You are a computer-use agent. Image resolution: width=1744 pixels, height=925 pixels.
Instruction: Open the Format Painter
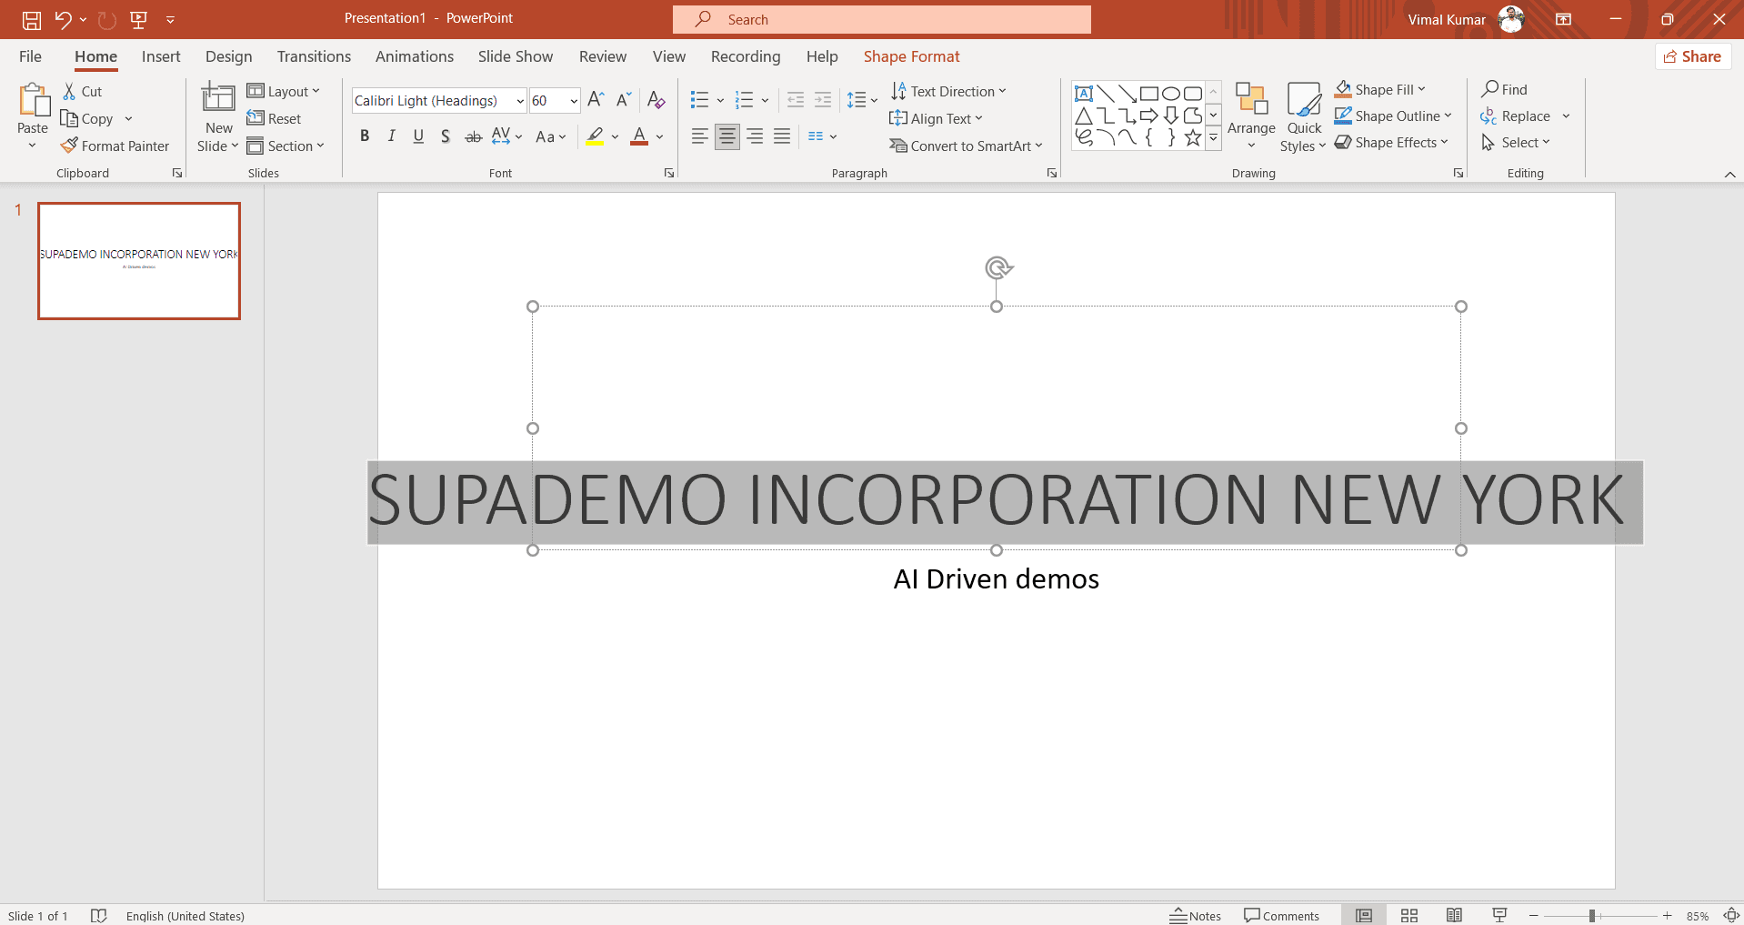click(115, 146)
